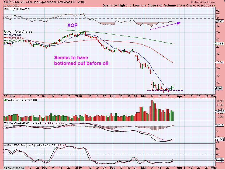
Task: Click the small line icon before RSI(10)
Action: pyautogui.click(x=5, y=9)
